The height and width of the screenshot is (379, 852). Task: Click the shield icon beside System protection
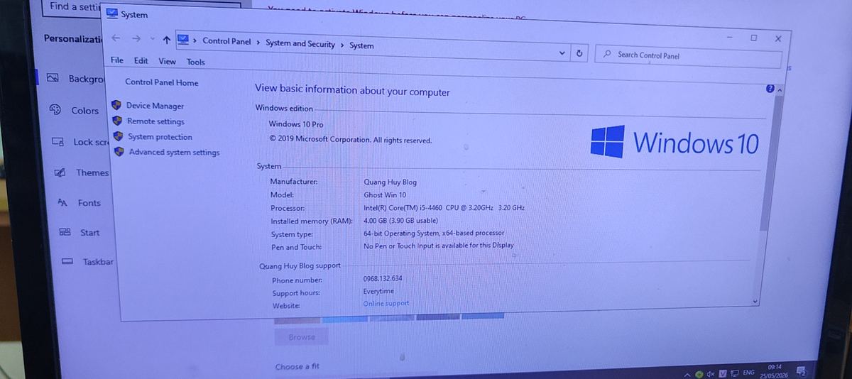coord(119,136)
